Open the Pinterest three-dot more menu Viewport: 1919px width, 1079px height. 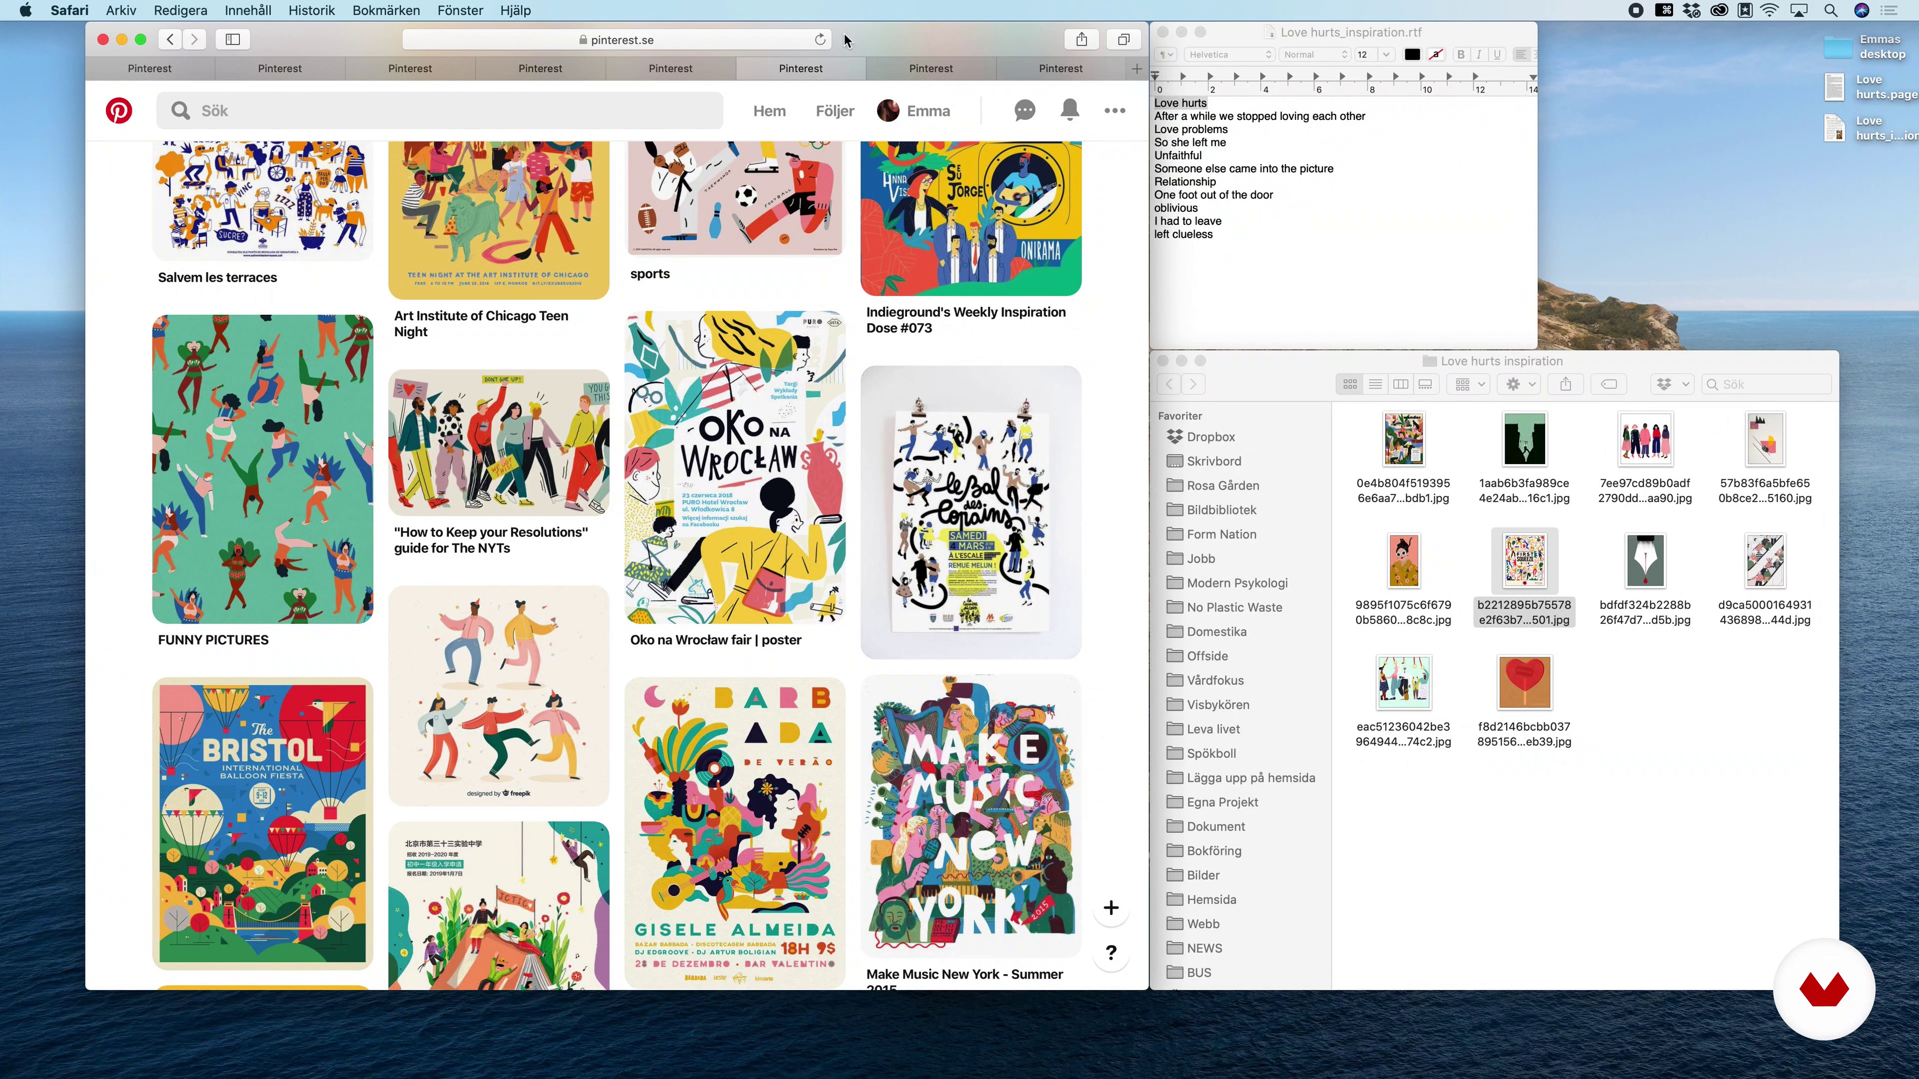1115,110
